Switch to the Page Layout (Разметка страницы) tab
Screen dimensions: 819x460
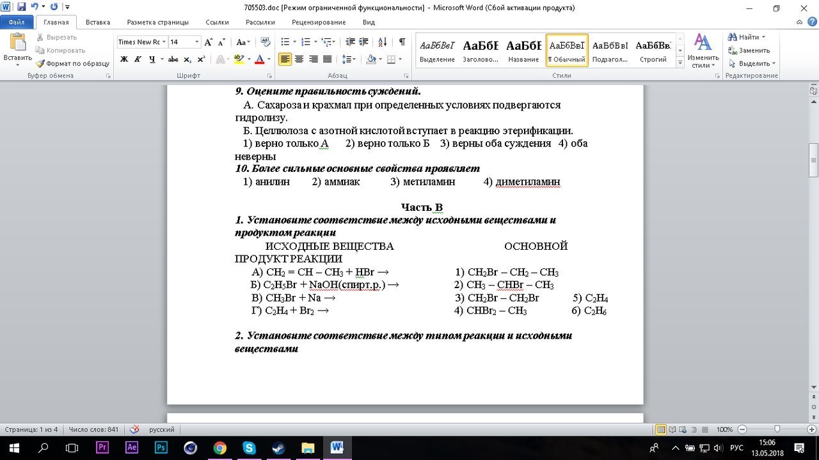[x=158, y=22]
